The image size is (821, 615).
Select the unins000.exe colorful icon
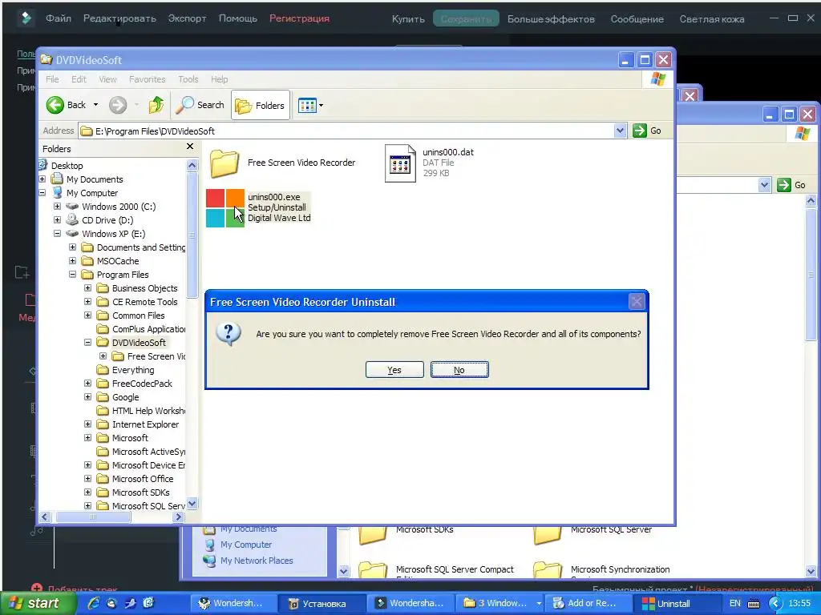[x=225, y=208]
